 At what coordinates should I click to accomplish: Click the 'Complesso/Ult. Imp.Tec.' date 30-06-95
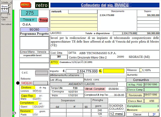pyautogui.click(x=119, y=95)
